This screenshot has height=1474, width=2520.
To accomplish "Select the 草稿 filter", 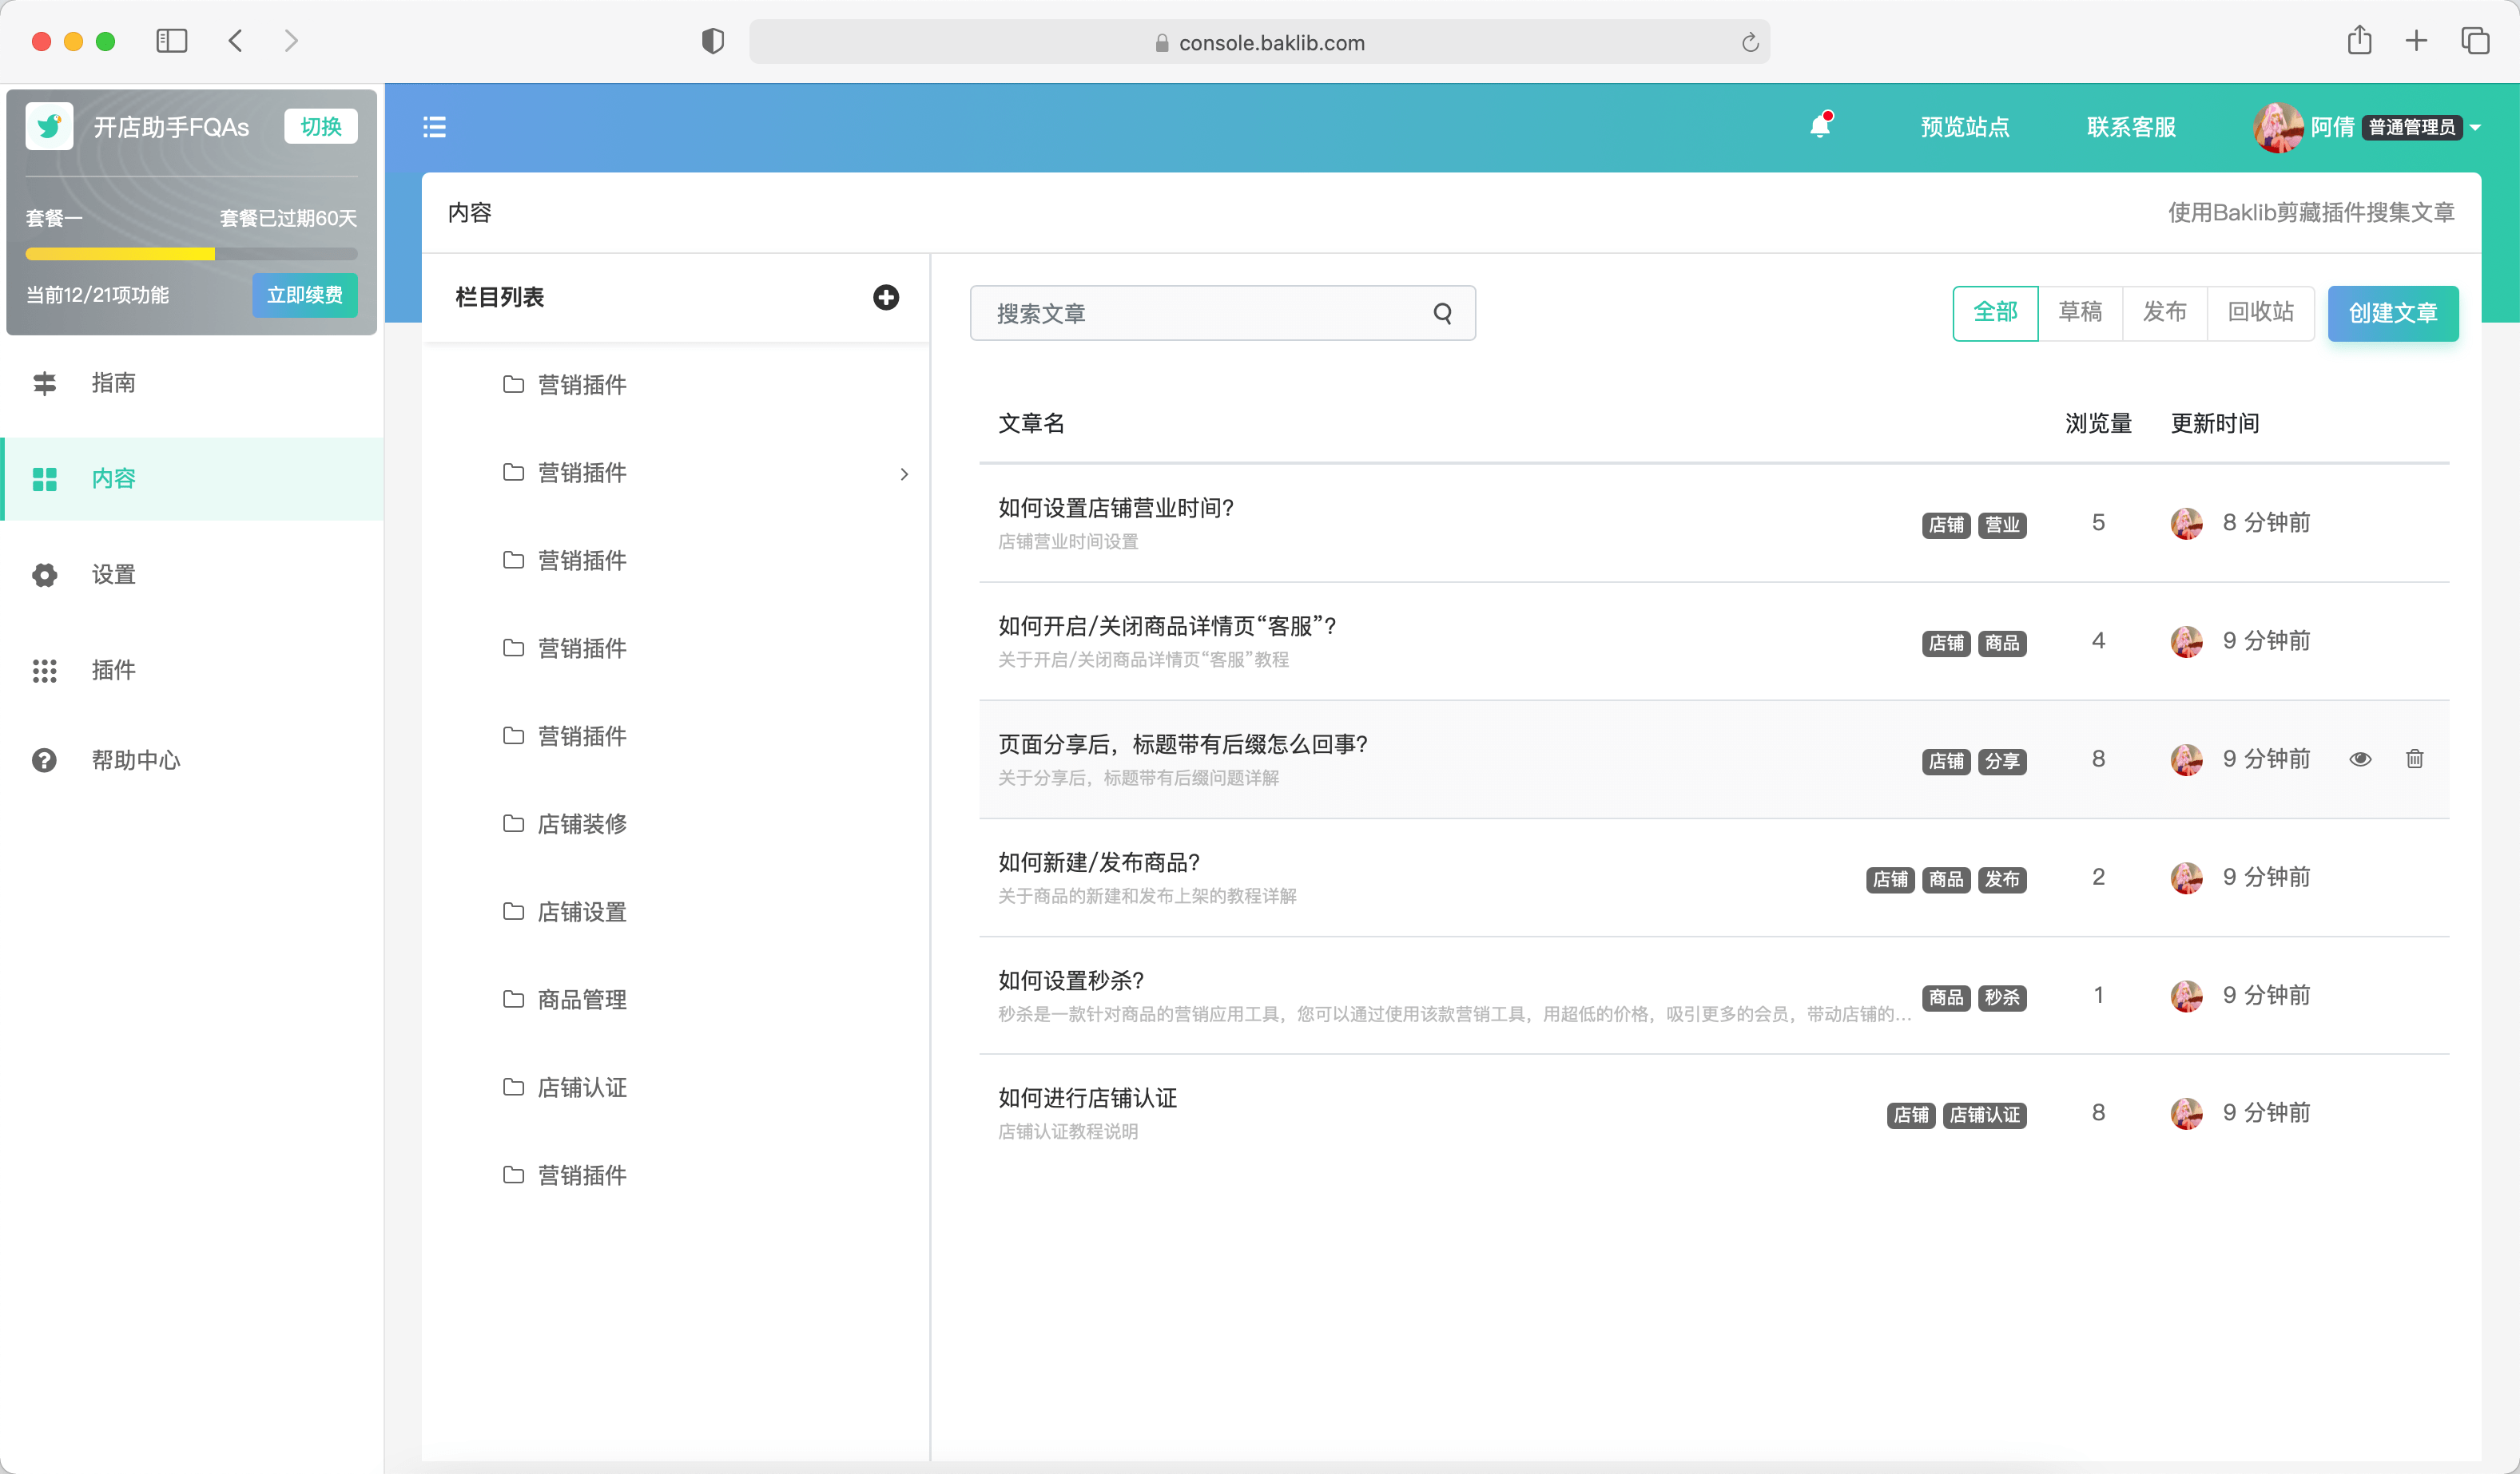I will [x=2080, y=313].
